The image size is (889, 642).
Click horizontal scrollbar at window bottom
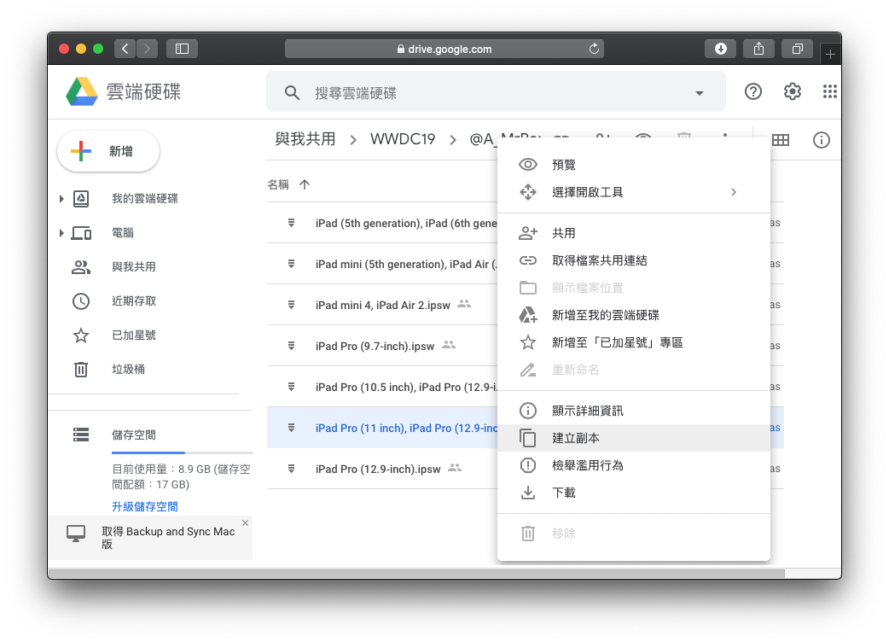click(416, 574)
